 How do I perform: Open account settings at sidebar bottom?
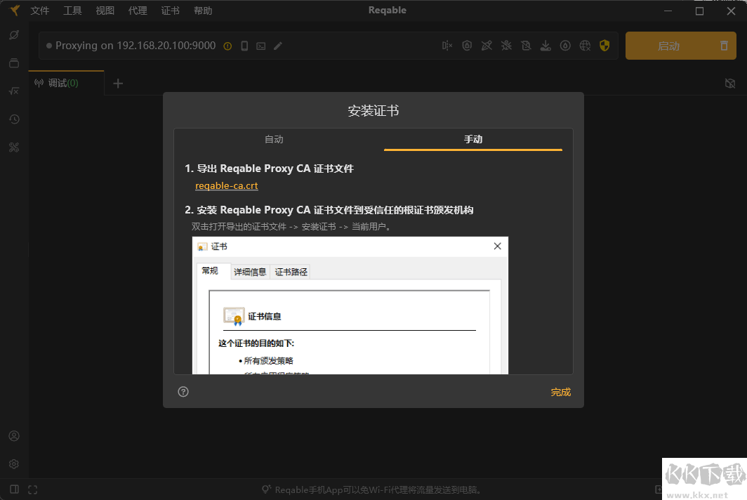click(14, 435)
